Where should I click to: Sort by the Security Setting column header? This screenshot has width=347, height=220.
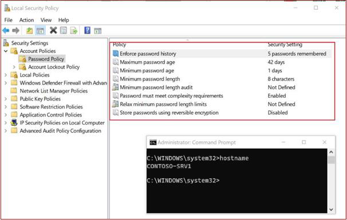(285, 45)
